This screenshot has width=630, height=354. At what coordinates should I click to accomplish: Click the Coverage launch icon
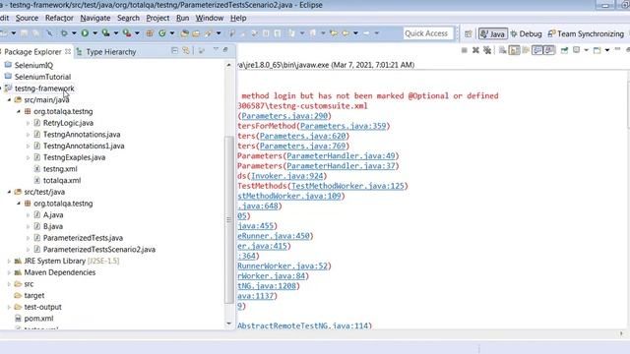pyautogui.click(x=105, y=33)
